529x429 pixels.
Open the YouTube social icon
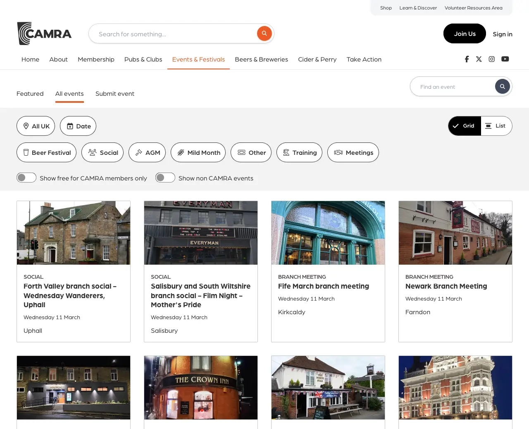pyautogui.click(x=505, y=59)
